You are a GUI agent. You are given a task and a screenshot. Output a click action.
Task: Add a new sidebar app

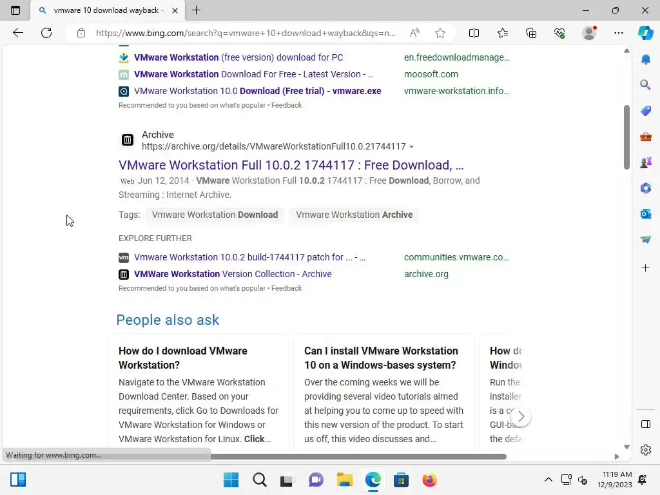(646, 267)
